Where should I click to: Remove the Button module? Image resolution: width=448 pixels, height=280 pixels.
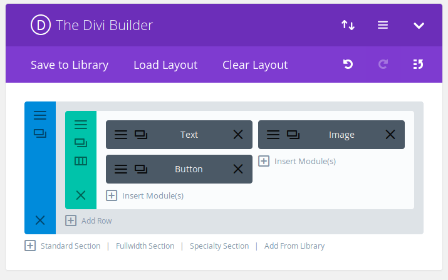click(x=238, y=169)
